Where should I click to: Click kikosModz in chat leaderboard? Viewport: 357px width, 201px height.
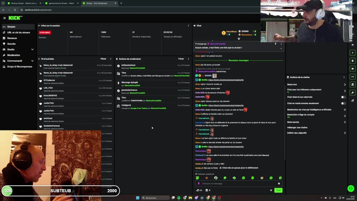click(x=231, y=32)
